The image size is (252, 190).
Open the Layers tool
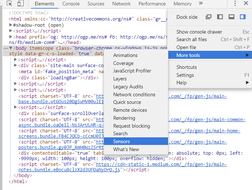coord(136,79)
